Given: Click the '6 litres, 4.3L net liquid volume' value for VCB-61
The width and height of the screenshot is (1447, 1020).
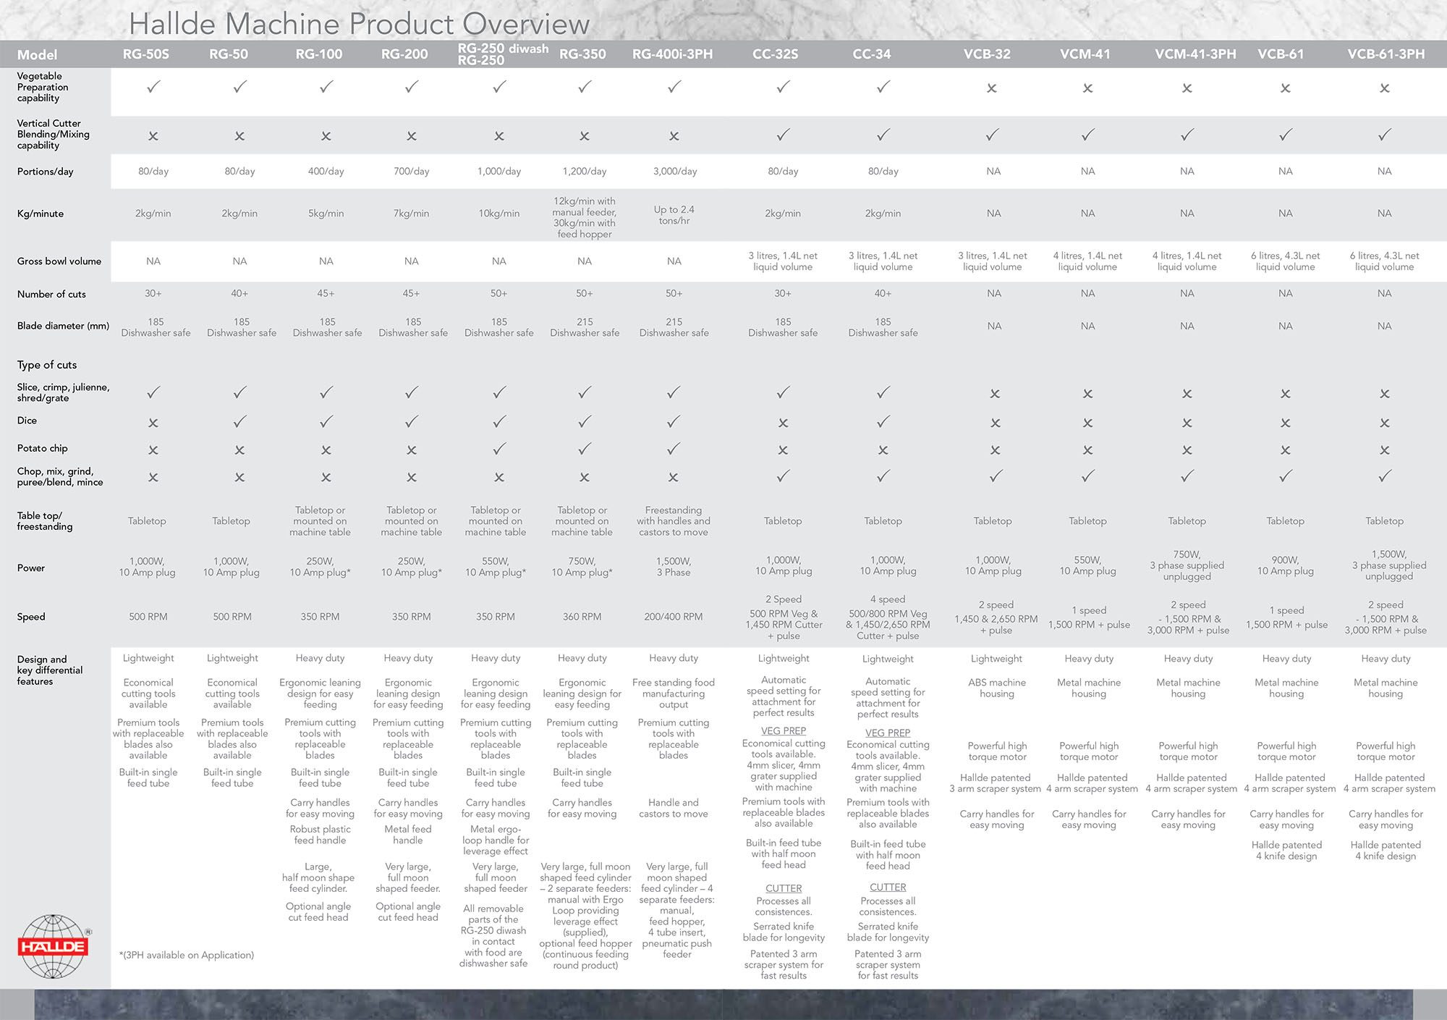Looking at the screenshot, I should [1286, 261].
